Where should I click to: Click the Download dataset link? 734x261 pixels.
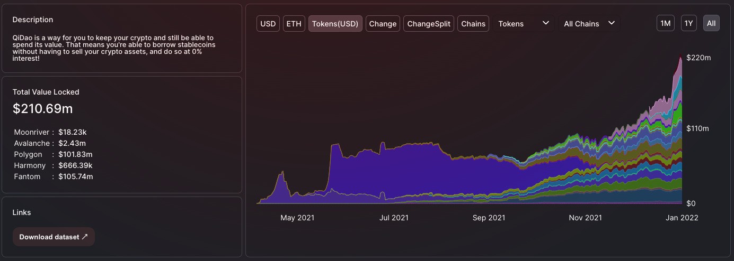pos(54,237)
